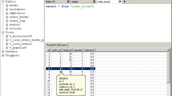Select the orders table in tree
Viewport: 172px width, 96px height.
point(15,25)
